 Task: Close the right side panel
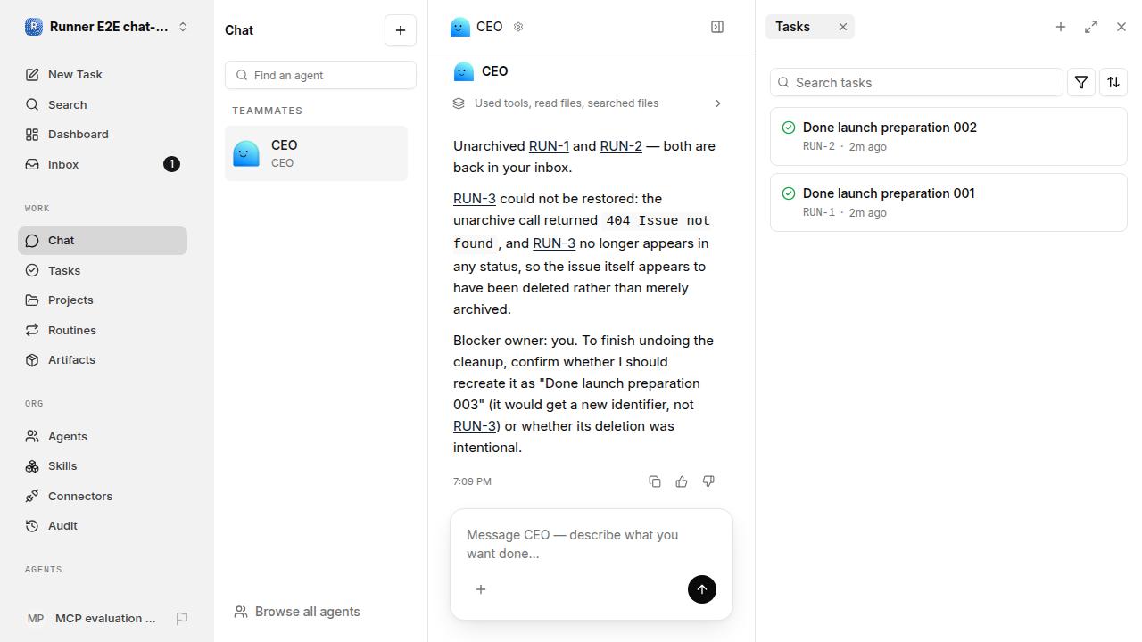click(x=1121, y=27)
